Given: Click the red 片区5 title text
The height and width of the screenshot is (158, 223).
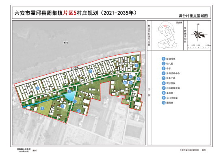Looking at the screenshot, I should click(70, 13).
